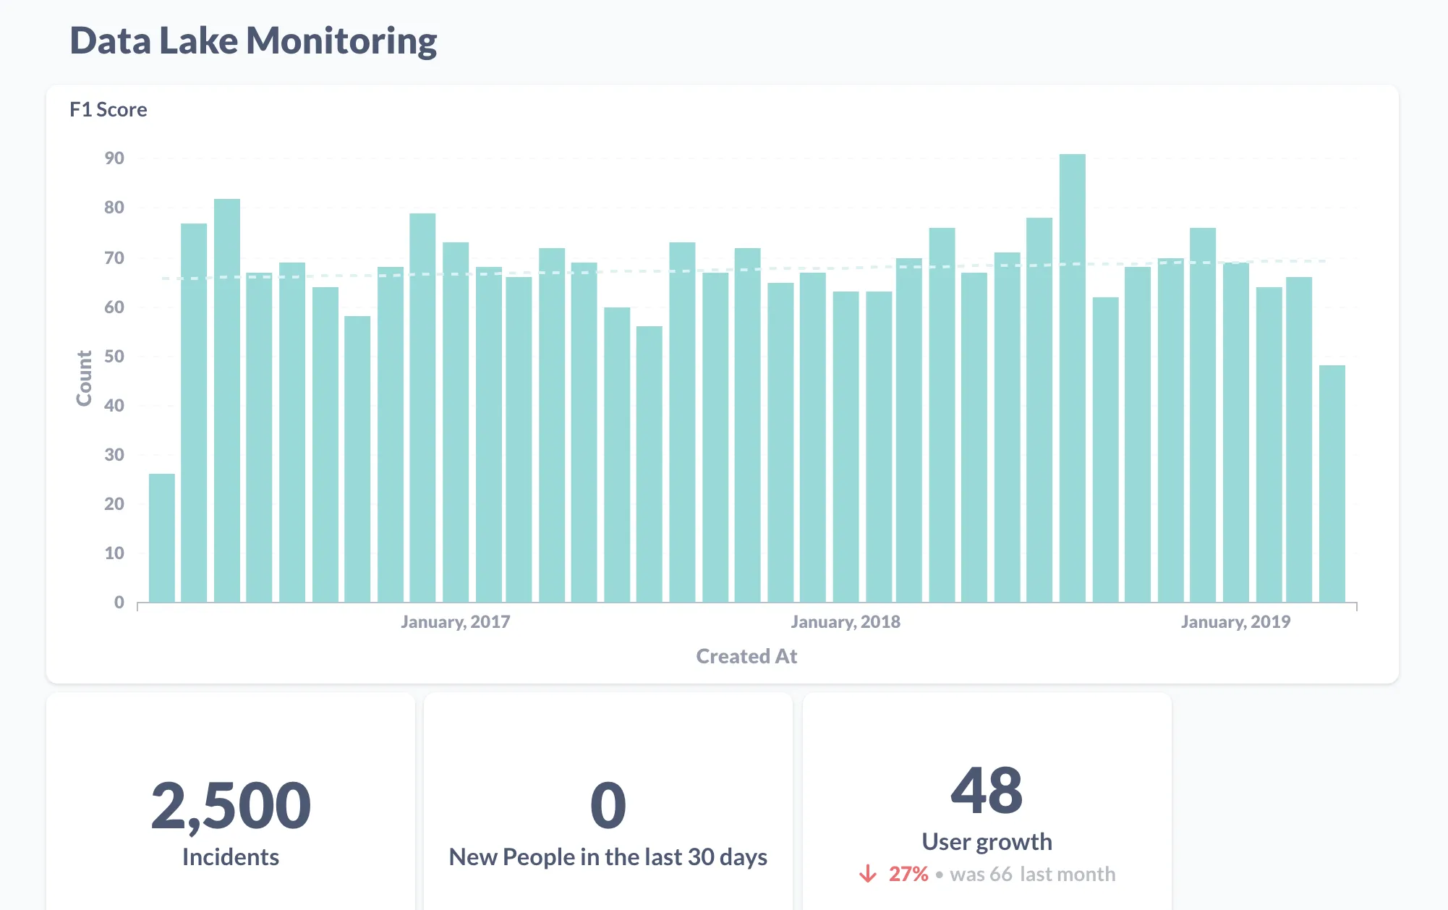Click the 27% decrease figure

(908, 874)
